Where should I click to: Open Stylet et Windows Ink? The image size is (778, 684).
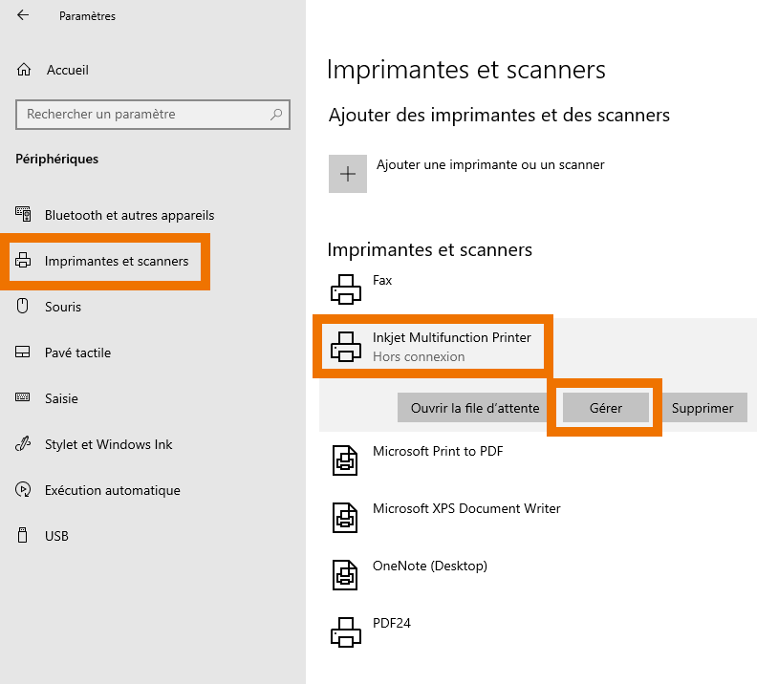coord(109,444)
